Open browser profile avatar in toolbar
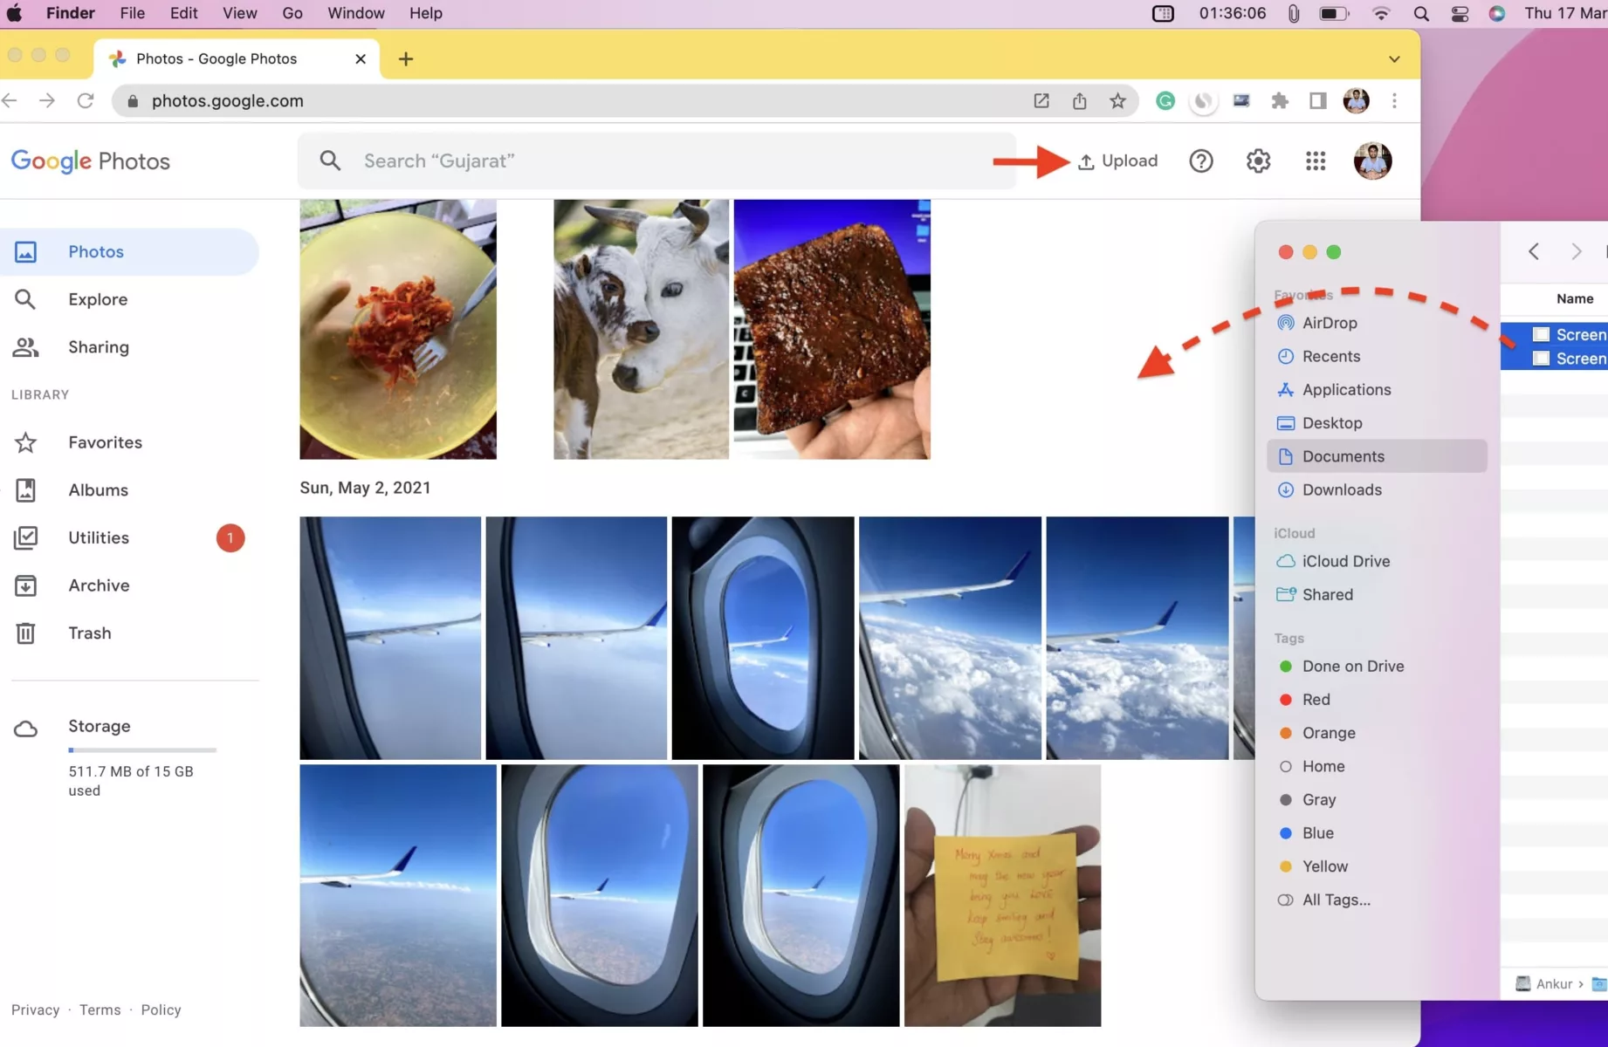The width and height of the screenshot is (1608, 1047). pos(1356,101)
